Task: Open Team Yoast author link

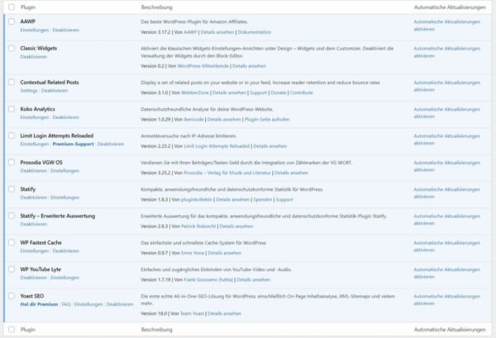Action: click(x=192, y=314)
